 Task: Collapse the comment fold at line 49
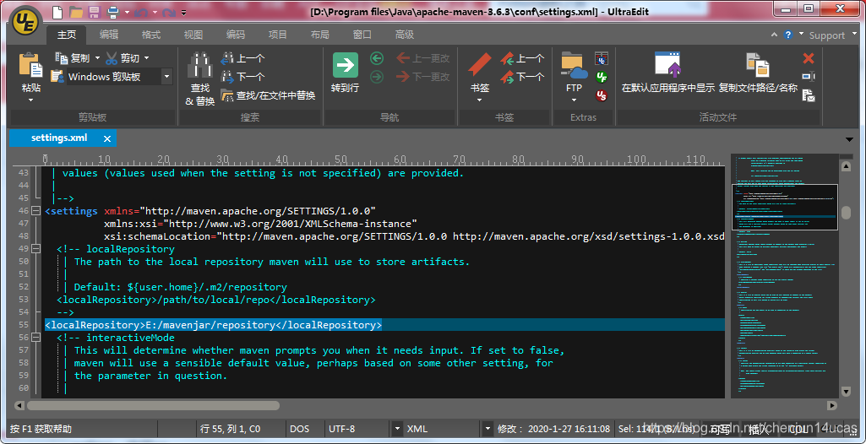[35, 249]
